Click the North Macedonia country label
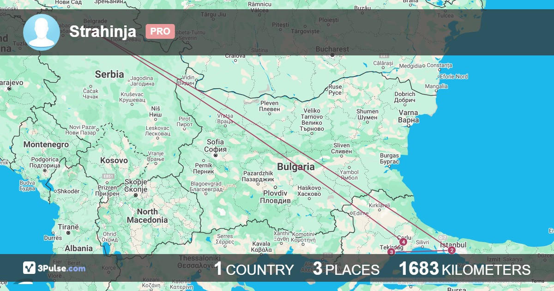The height and width of the screenshot is (291, 554). [x=149, y=216]
